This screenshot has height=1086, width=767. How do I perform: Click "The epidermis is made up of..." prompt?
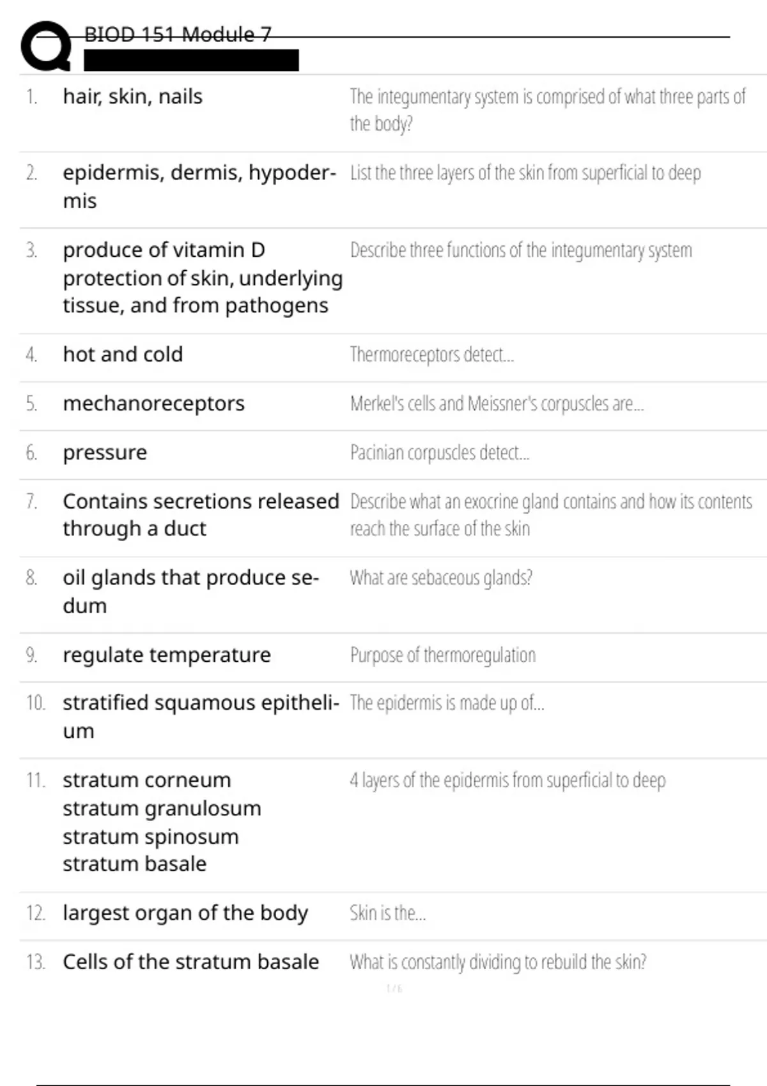[447, 703]
